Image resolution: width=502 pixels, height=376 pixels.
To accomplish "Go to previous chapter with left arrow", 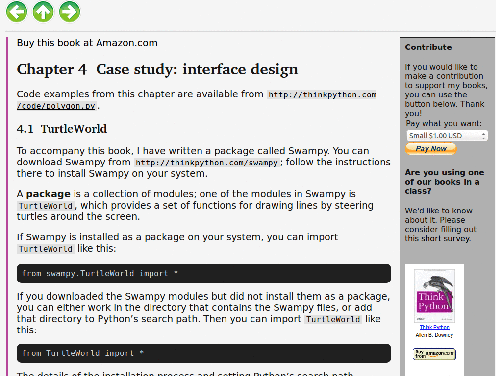I will click(x=17, y=12).
